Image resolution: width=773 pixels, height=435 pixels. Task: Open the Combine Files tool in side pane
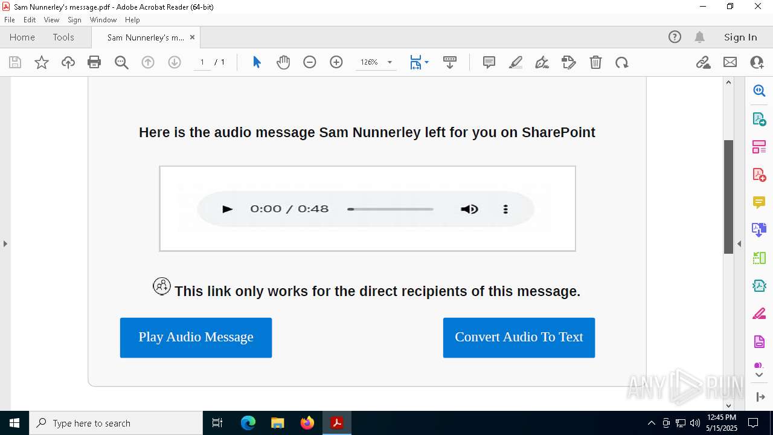[x=759, y=230]
